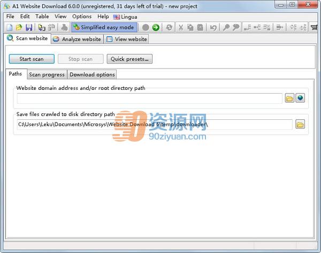Click the Start scan button

32,59
